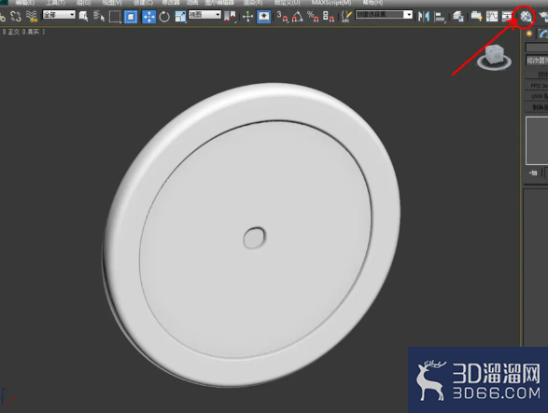Switch to the Create panel tab
Image resolution: width=548 pixels, height=413 pixels.
[529, 34]
